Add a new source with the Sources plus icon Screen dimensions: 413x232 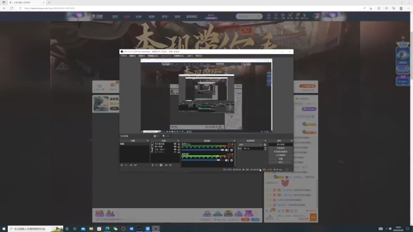tap(152, 165)
